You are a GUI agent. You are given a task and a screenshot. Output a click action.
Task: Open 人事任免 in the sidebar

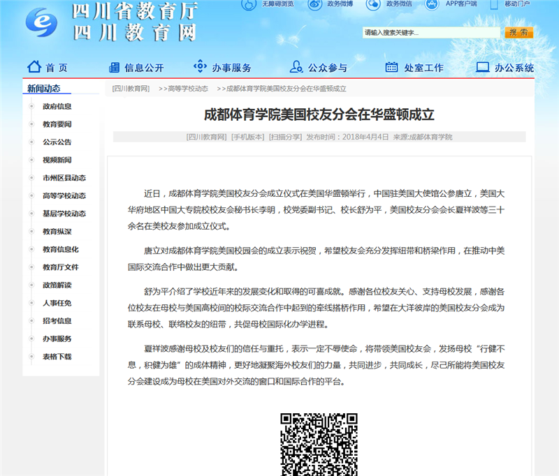pyautogui.click(x=57, y=303)
